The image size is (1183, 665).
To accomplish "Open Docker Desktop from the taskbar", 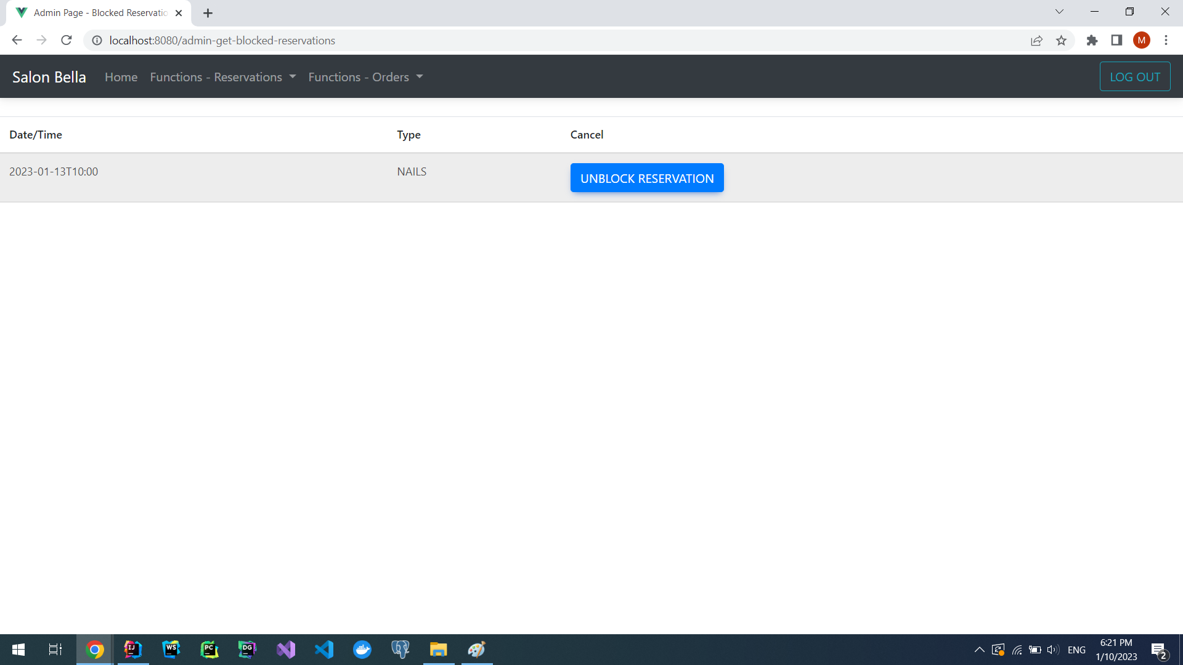I will tap(362, 650).
